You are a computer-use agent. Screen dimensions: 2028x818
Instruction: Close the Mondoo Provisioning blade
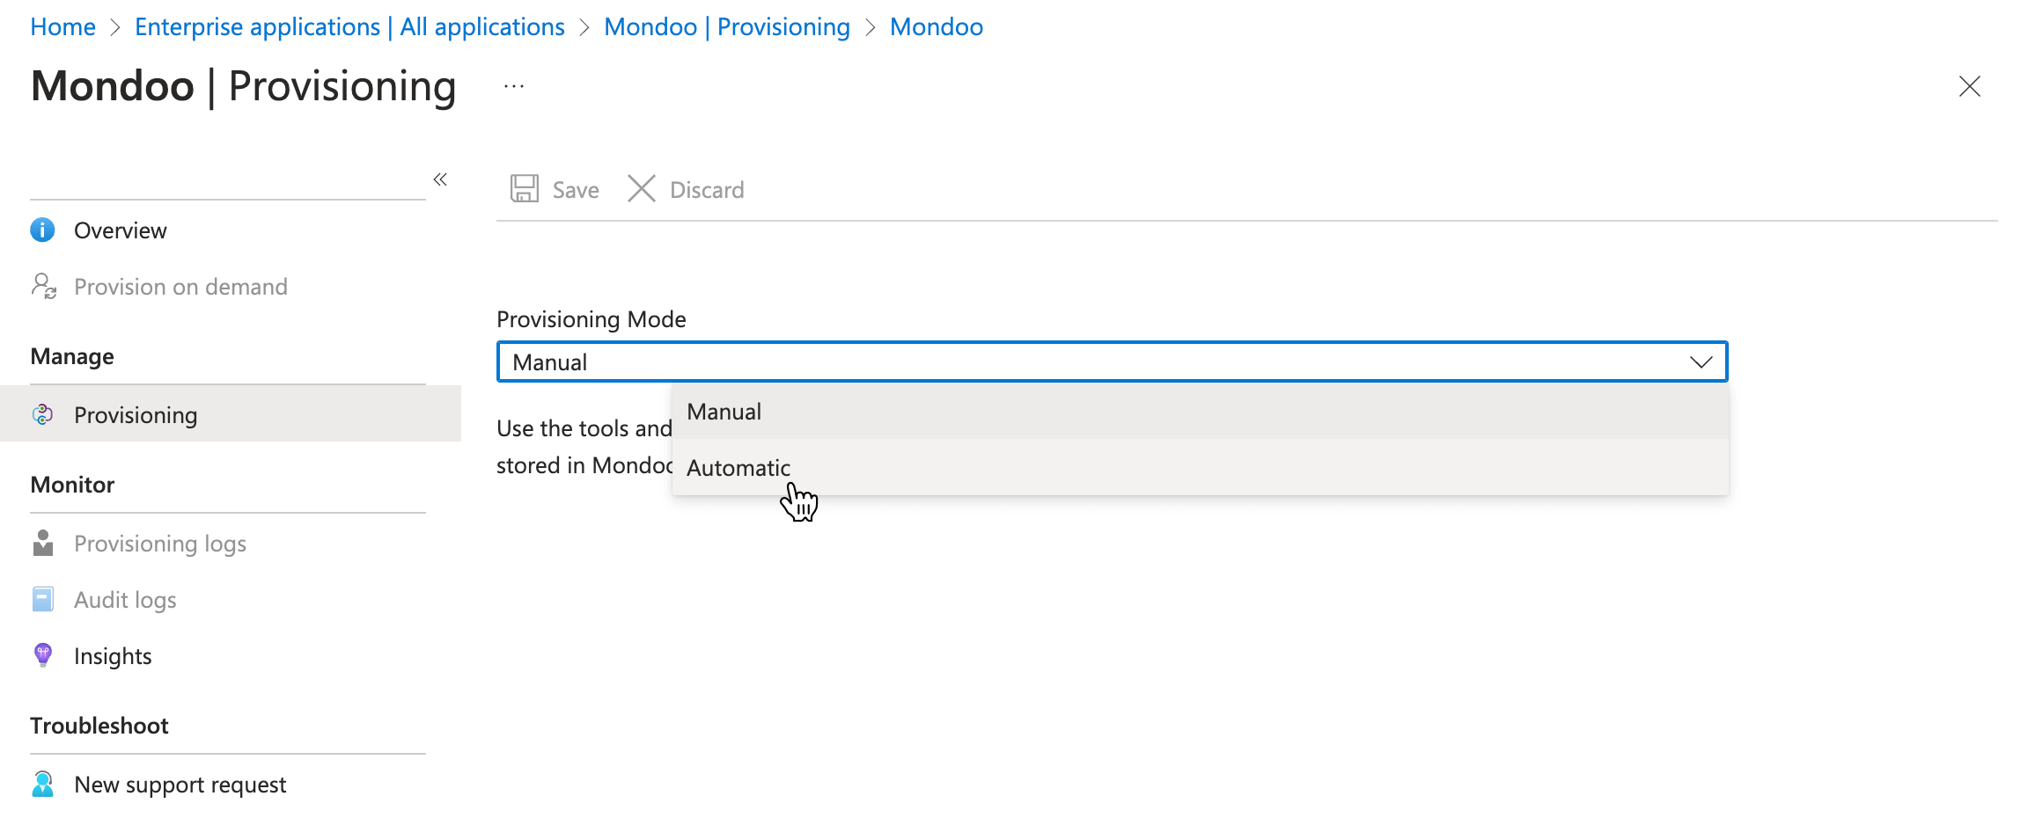coord(1969,86)
